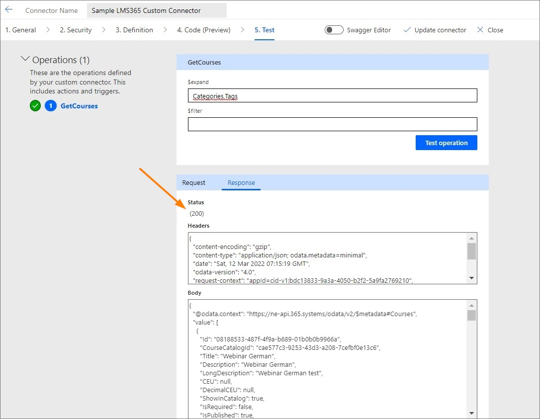
Task: Select the GetCourses operation link
Action: [79, 106]
